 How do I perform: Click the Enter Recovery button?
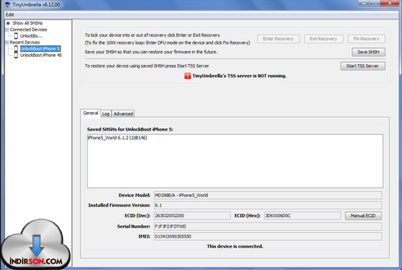pyautogui.click(x=278, y=39)
